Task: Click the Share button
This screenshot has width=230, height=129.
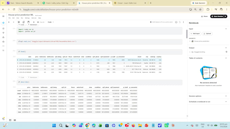Action: click(x=204, y=17)
